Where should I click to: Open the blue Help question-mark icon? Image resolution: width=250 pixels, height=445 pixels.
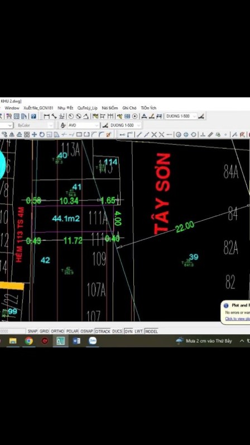pyautogui.click(x=33, y=116)
